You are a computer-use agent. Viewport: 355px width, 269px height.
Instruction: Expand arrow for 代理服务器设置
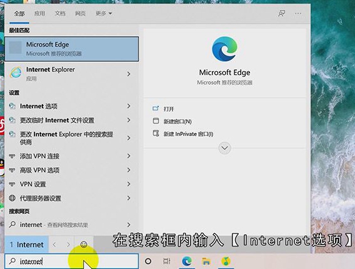pos(129,198)
